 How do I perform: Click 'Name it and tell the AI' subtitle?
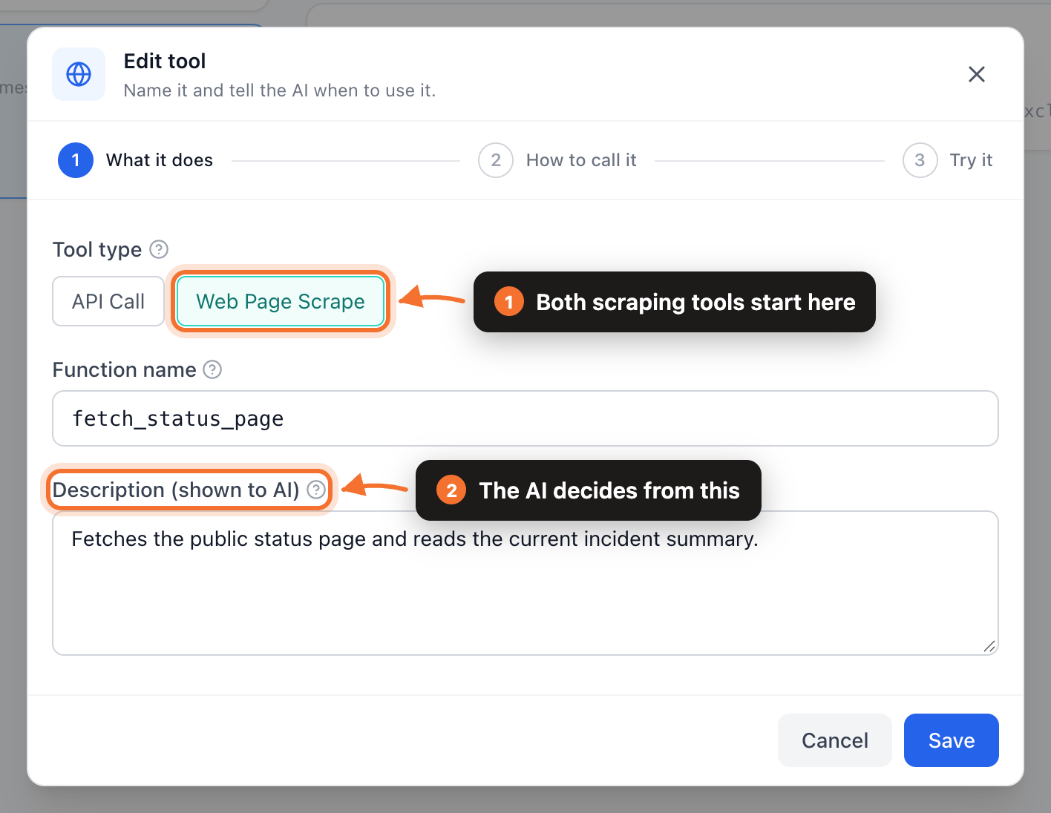click(280, 90)
